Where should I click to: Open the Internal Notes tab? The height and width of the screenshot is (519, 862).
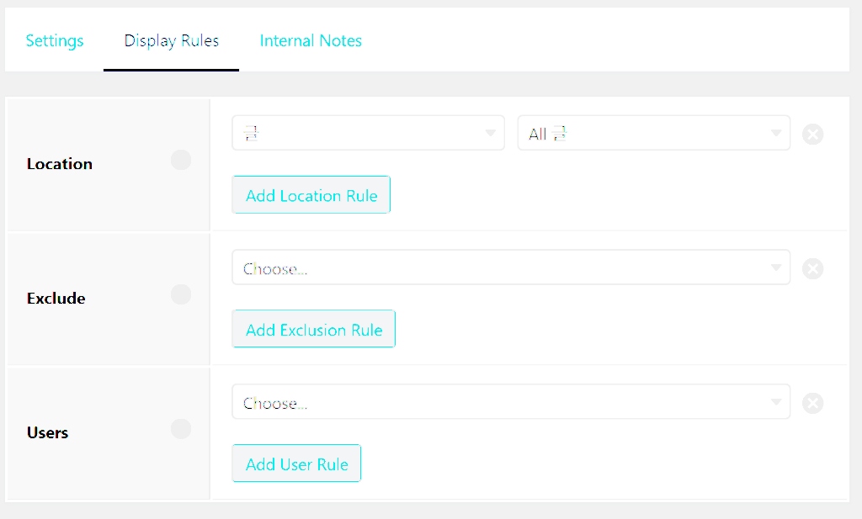(x=311, y=40)
